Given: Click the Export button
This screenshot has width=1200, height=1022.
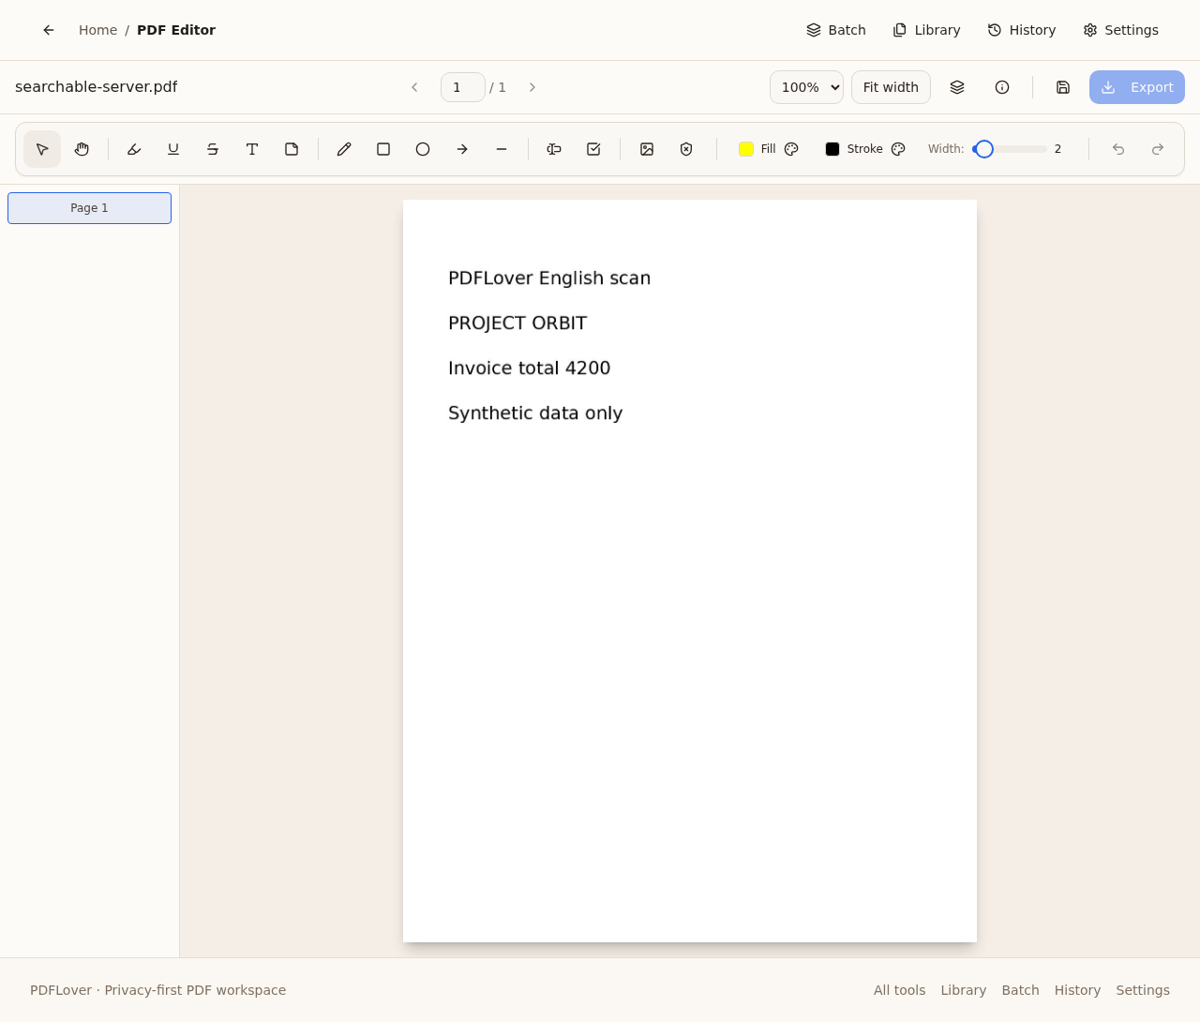Looking at the screenshot, I should (x=1137, y=87).
